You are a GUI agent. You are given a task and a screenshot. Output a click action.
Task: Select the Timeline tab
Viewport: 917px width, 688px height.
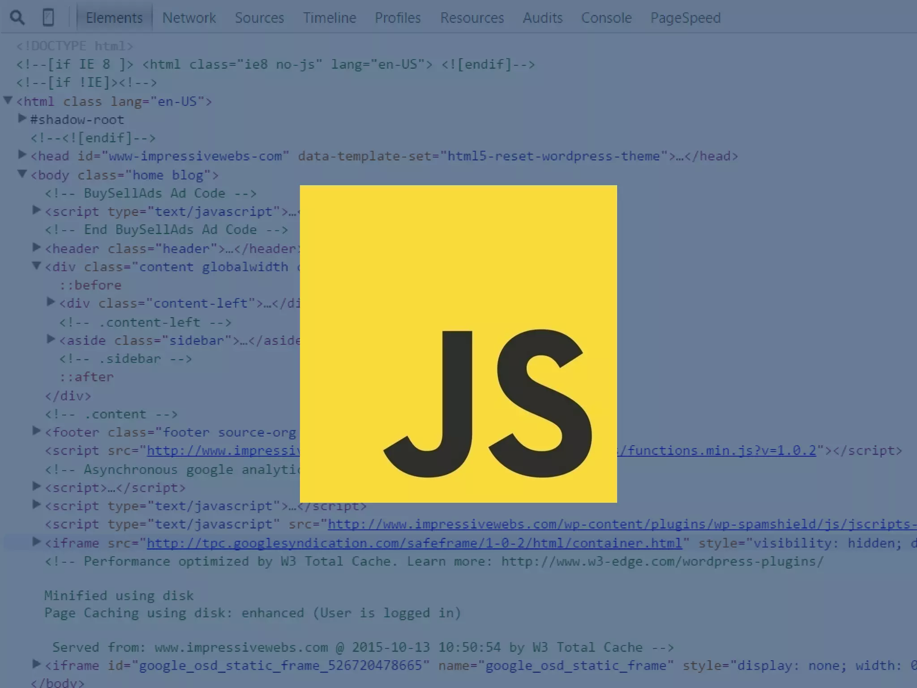coord(329,18)
